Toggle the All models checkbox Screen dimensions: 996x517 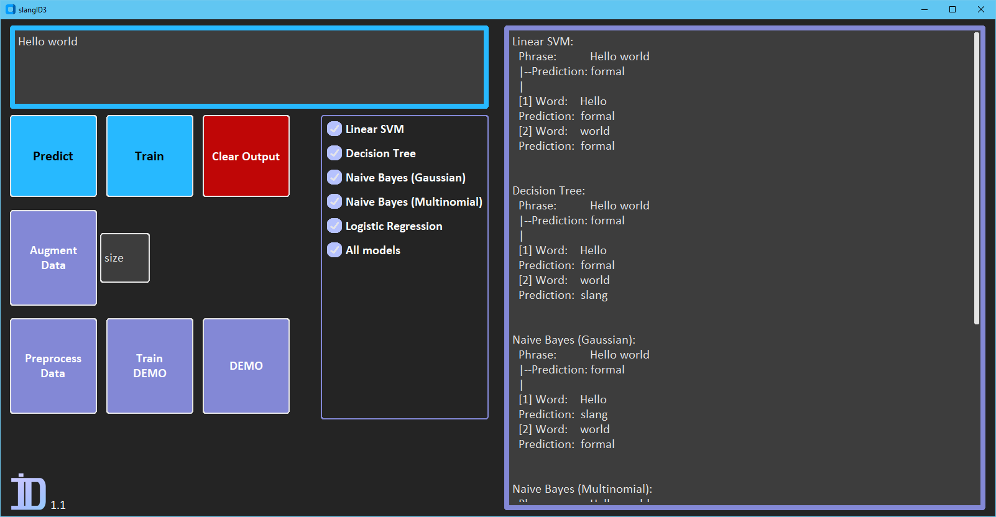coord(334,250)
